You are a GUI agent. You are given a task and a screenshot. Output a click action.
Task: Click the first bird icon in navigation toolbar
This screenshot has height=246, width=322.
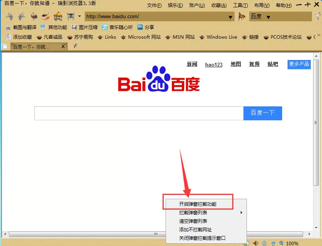click(x=10, y=16)
